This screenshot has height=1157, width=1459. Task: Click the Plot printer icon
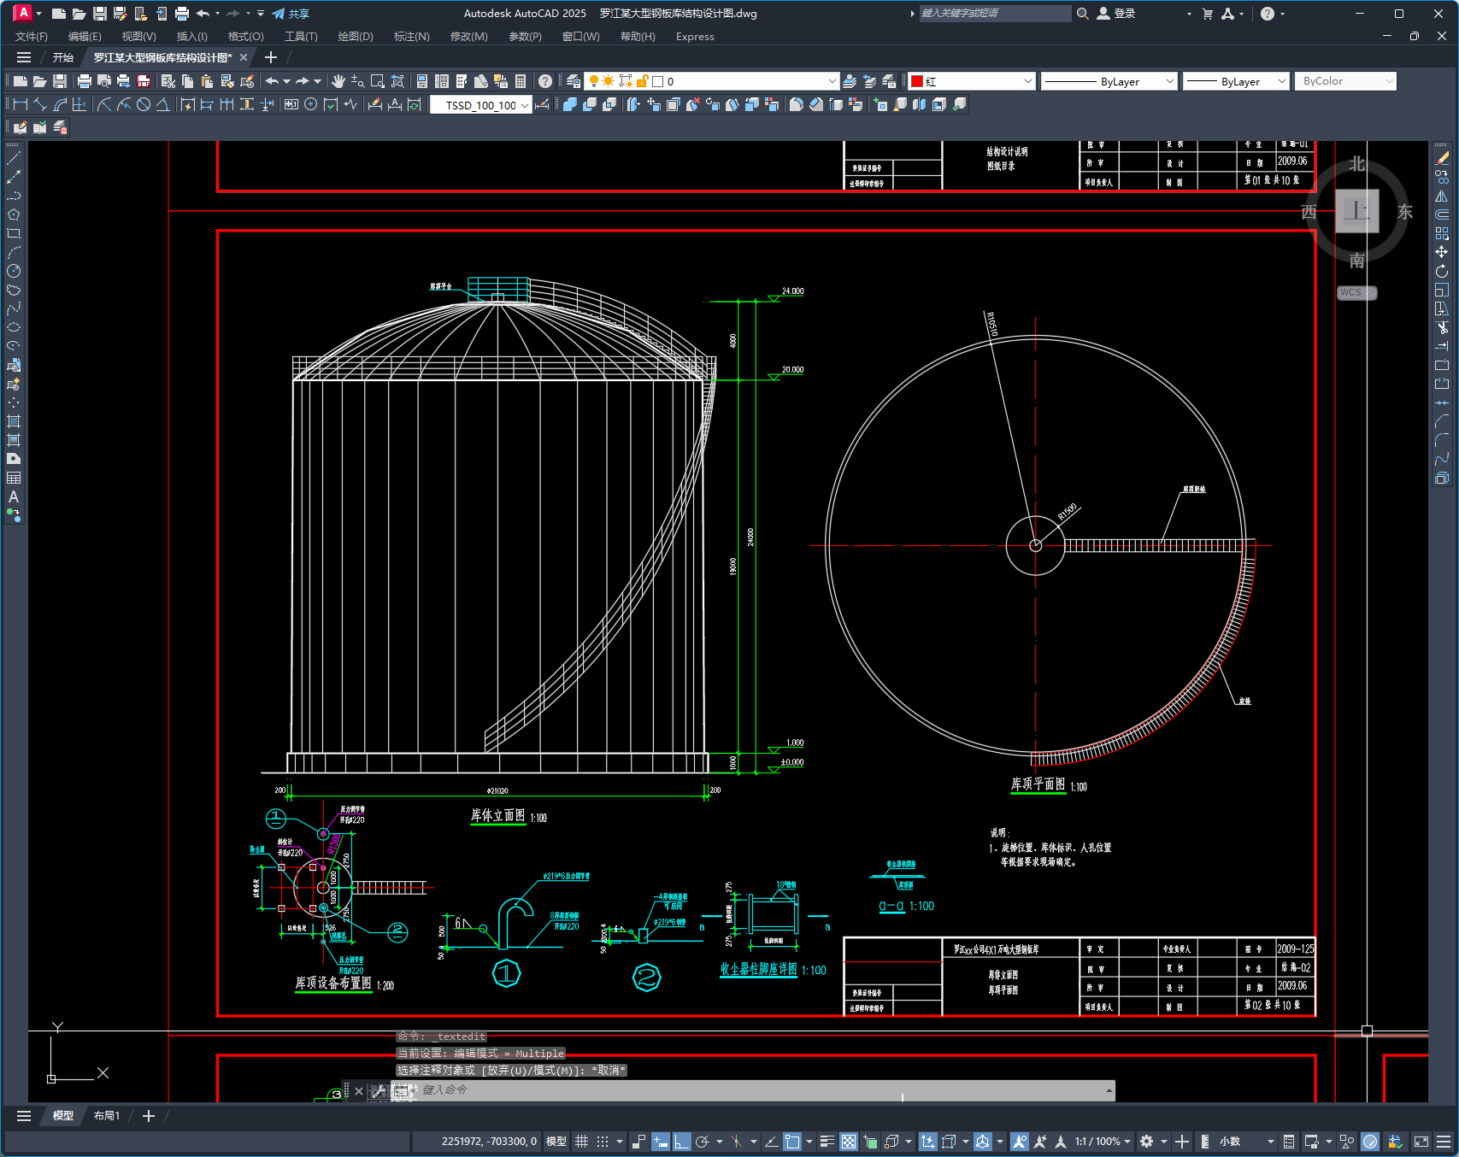point(84,81)
